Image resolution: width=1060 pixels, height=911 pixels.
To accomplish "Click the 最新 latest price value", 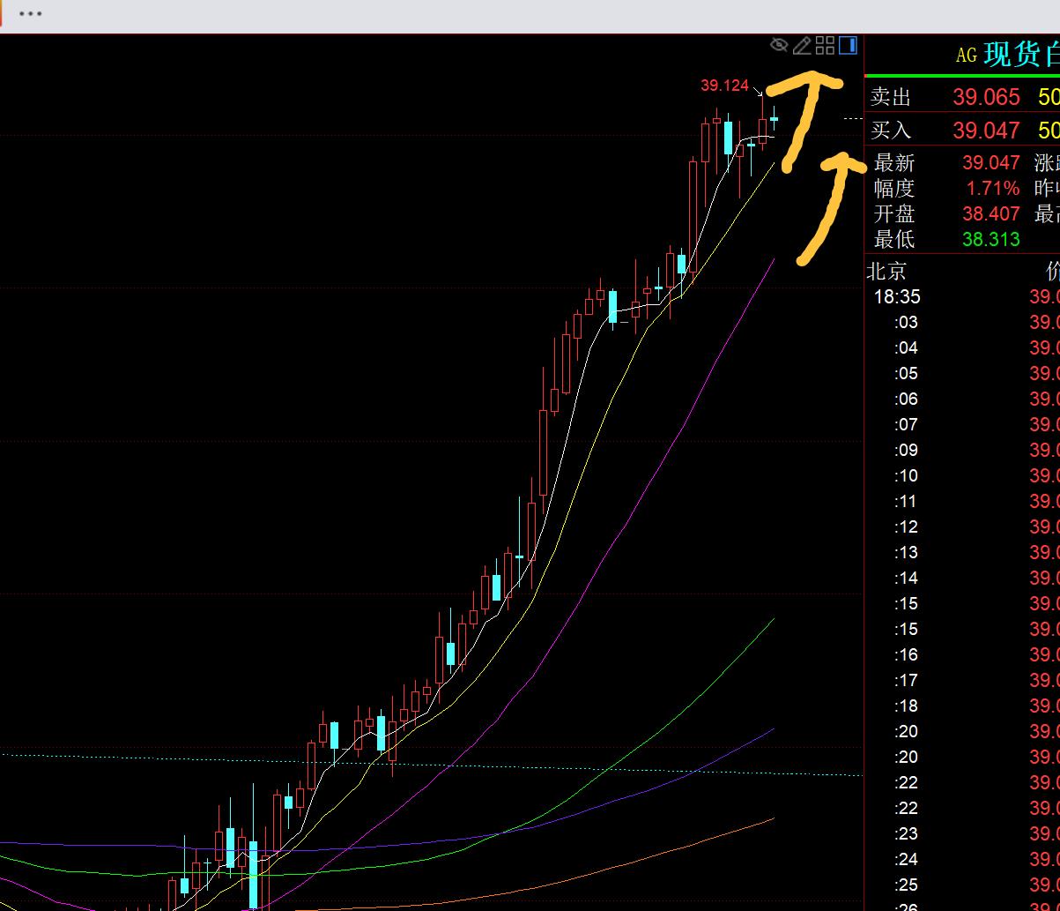I will coord(990,163).
